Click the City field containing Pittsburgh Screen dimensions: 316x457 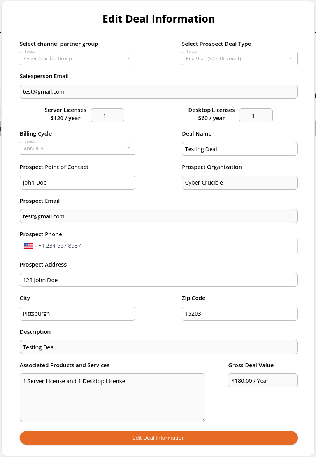pos(77,314)
